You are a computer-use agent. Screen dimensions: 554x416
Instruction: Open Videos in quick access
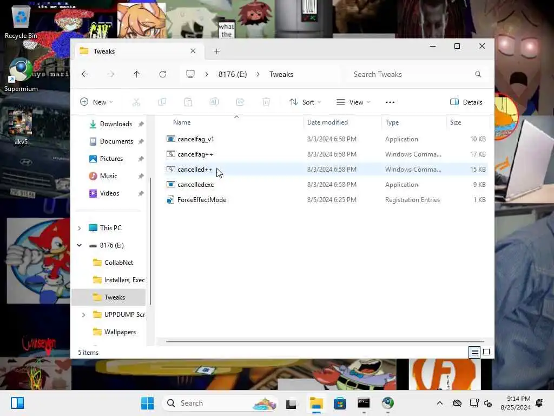point(109,193)
